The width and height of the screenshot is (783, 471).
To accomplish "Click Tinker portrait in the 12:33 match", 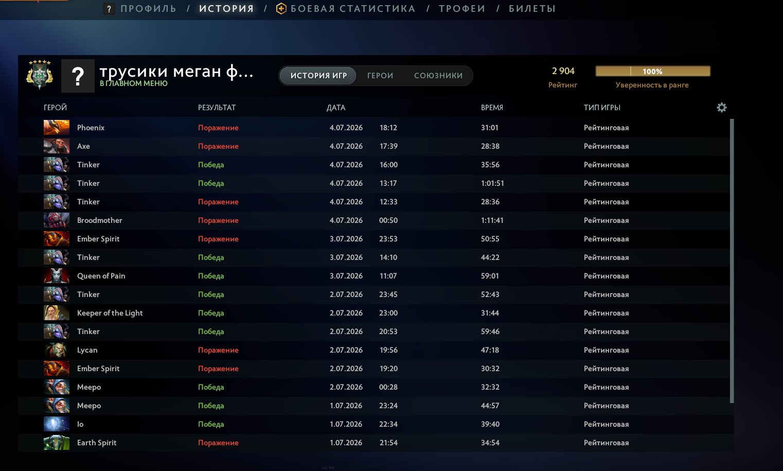I will pos(57,202).
